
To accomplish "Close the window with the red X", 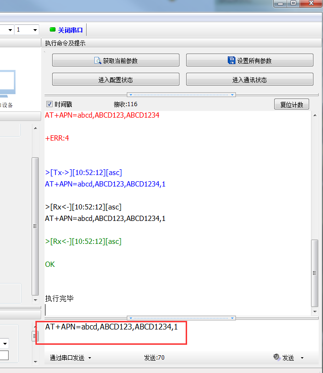I will (x=311, y=3).
